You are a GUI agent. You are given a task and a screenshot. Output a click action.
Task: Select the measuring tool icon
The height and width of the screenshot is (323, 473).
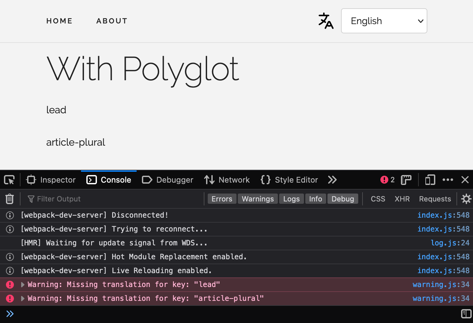(x=406, y=180)
